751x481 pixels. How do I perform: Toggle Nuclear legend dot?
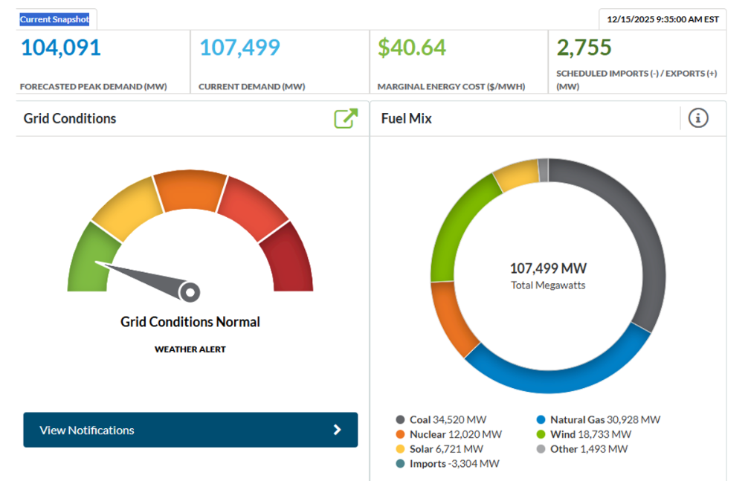click(x=401, y=434)
